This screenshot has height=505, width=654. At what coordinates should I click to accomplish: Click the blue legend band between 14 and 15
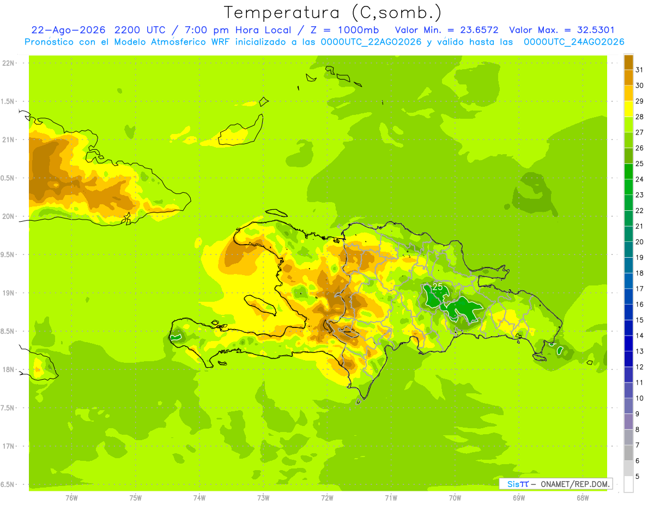(628, 328)
